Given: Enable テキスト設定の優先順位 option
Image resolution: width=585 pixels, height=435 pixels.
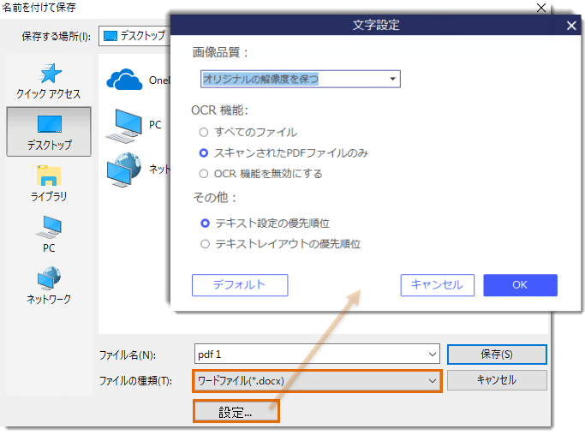Looking at the screenshot, I should (x=204, y=223).
